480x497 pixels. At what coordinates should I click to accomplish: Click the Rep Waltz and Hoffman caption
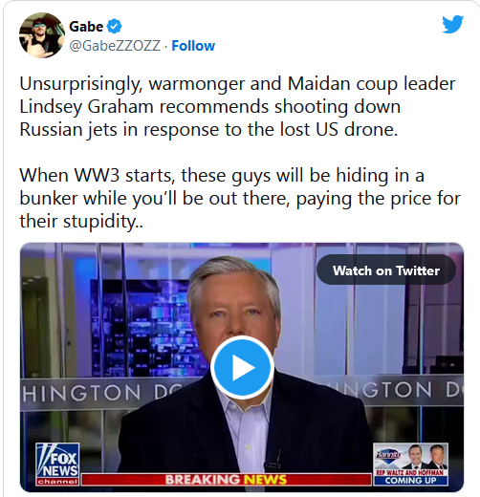[x=410, y=472]
